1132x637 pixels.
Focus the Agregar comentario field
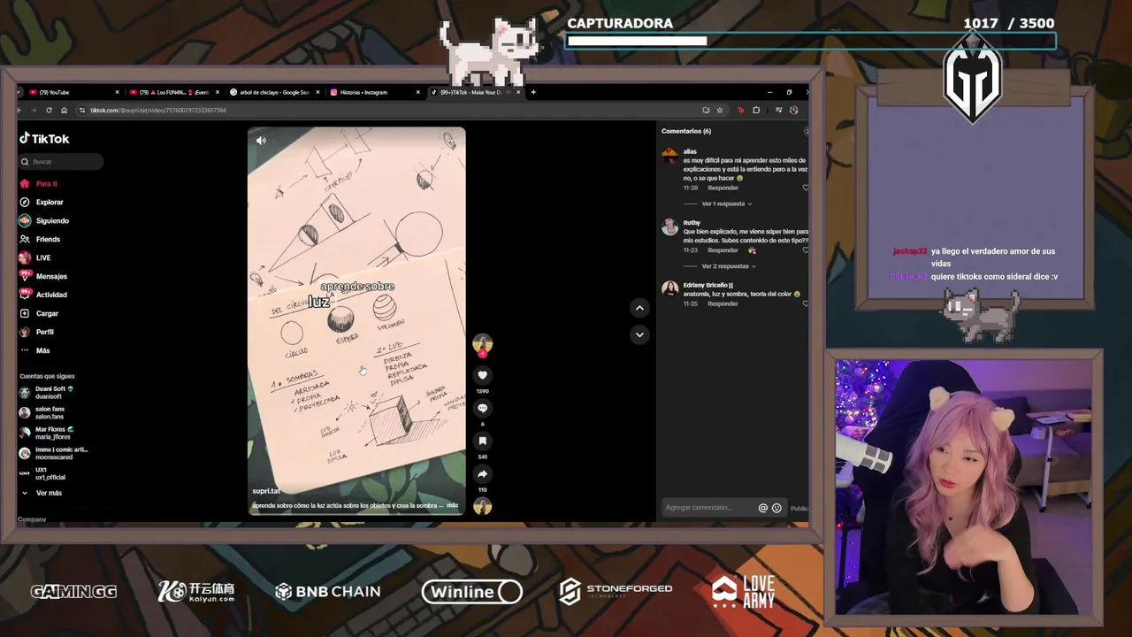pyautogui.click(x=707, y=508)
